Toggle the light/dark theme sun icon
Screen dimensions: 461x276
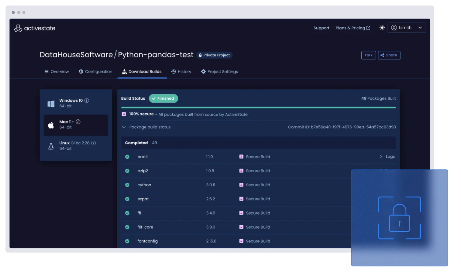pyautogui.click(x=382, y=28)
